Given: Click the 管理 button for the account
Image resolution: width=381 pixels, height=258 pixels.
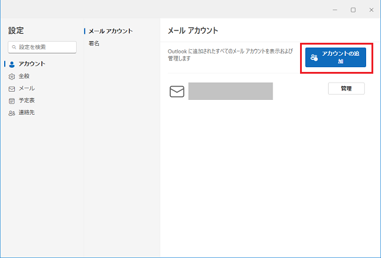Looking at the screenshot, I should (x=346, y=89).
